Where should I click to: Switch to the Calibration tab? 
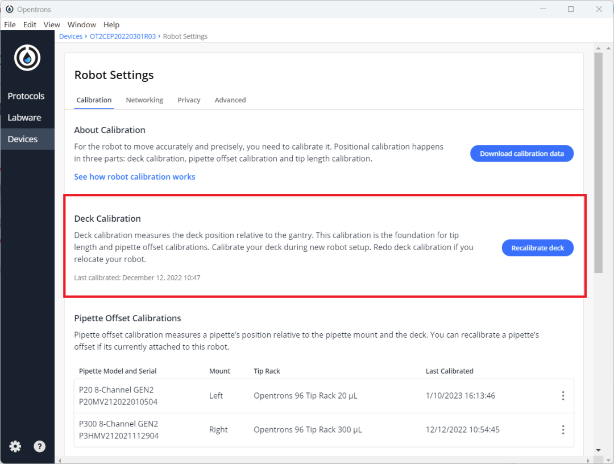tap(94, 100)
